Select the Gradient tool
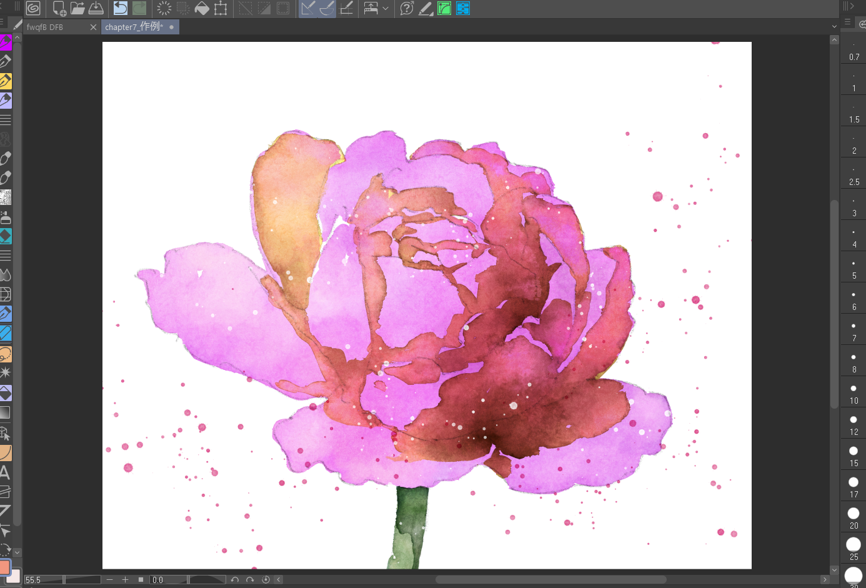Screen dimensions: 866x588 point(6,412)
